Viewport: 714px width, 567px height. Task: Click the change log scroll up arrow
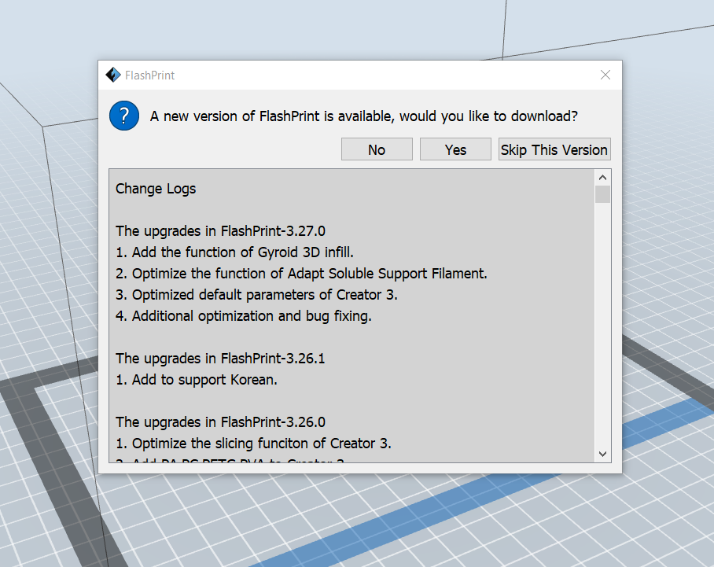pos(602,177)
